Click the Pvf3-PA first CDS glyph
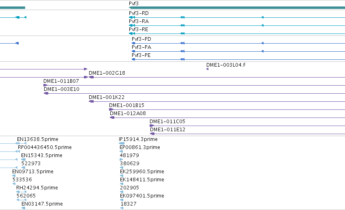The width and height of the screenshot is (345, 210). point(133,51)
